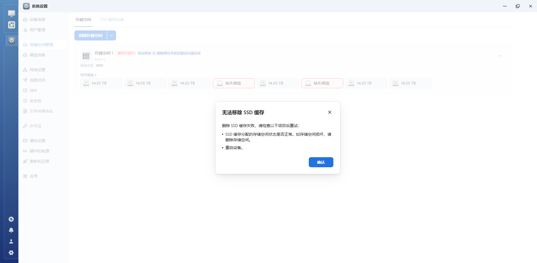Open 安全性 in sidebar
537x263 pixels.
[x=43, y=101]
